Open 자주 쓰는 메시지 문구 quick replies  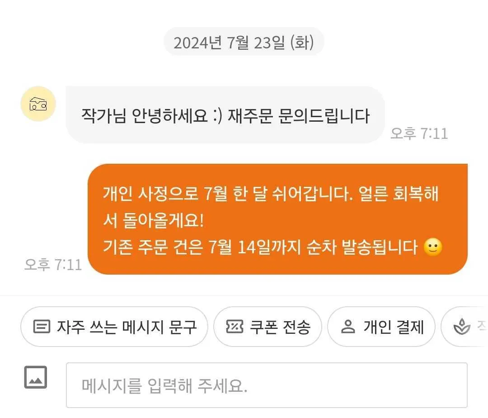click(114, 327)
